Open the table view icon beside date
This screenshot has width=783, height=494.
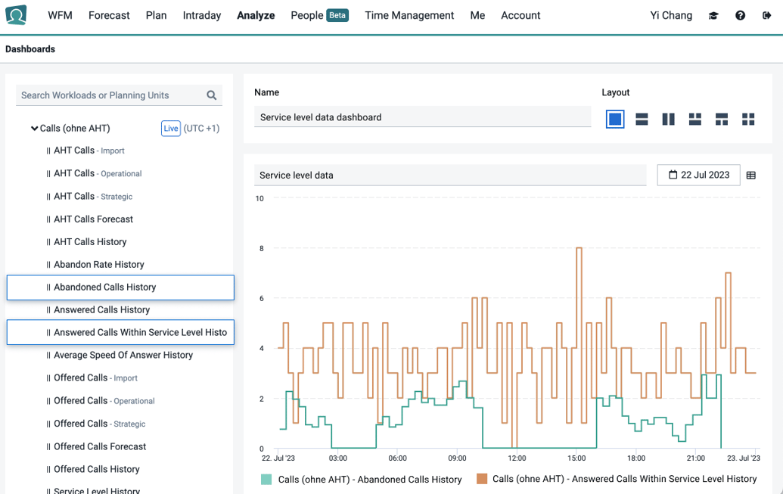[751, 176]
